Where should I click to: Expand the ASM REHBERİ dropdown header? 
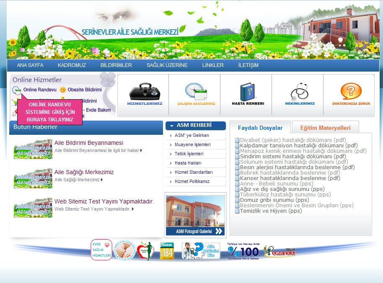(x=195, y=126)
